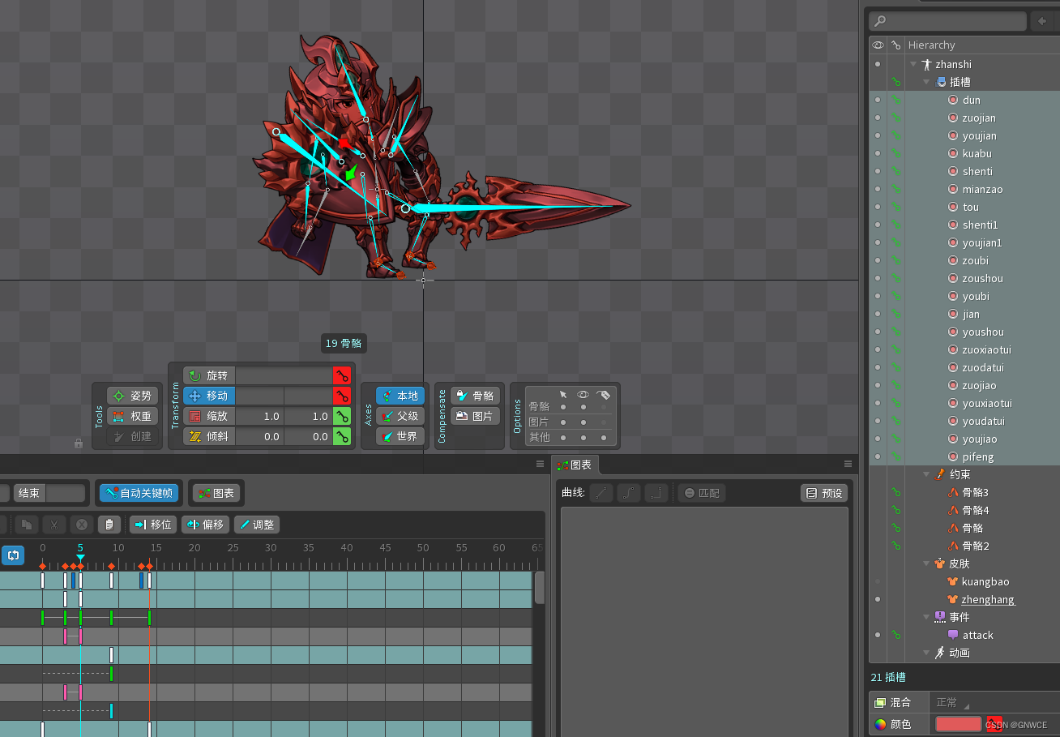
Task: Click the cut scissors icon in timeline toolbar
Action: tap(54, 525)
